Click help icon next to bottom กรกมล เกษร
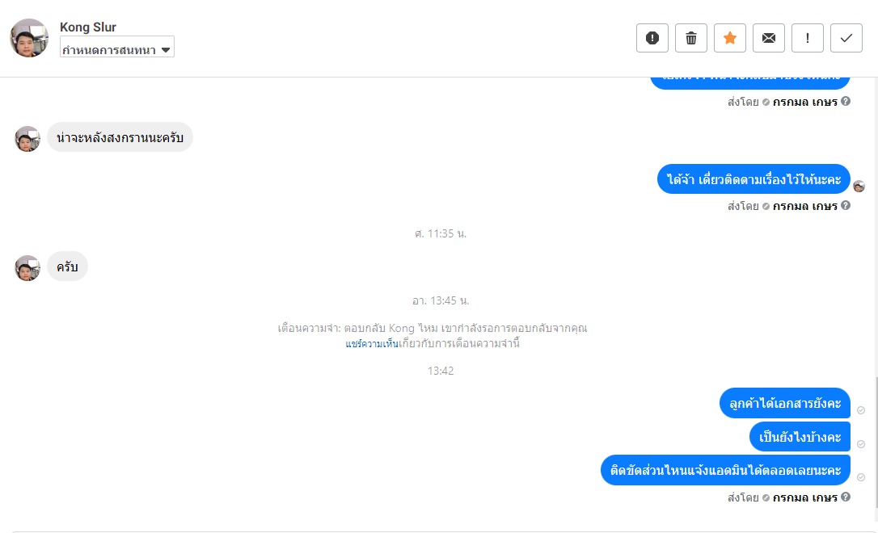The height and width of the screenshot is (533, 878). [x=846, y=497]
